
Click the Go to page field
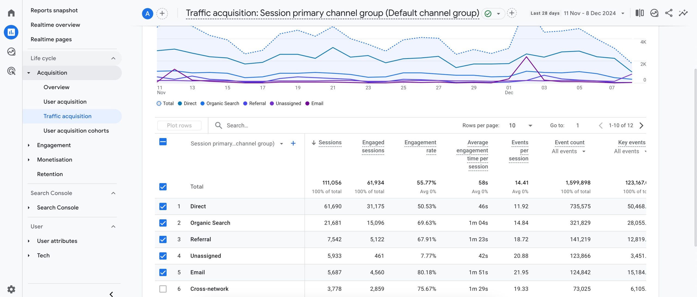click(x=578, y=126)
